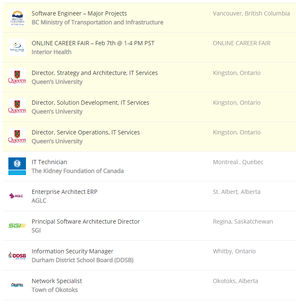Click the AGLC logo

coord(17,196)
